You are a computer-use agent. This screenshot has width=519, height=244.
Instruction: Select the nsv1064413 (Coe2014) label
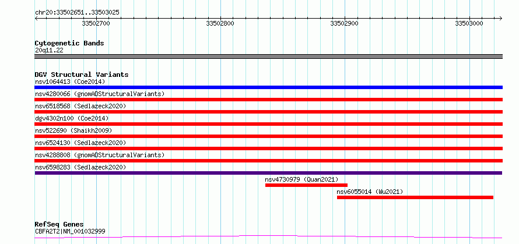[x=70, y=82]
